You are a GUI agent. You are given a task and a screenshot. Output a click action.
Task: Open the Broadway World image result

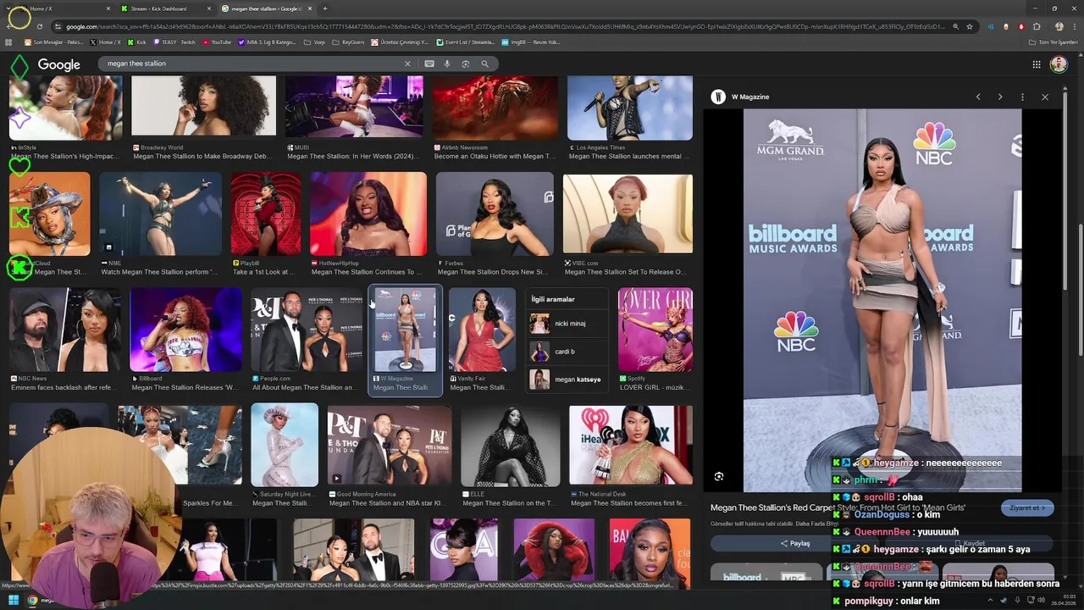[203, 106]
